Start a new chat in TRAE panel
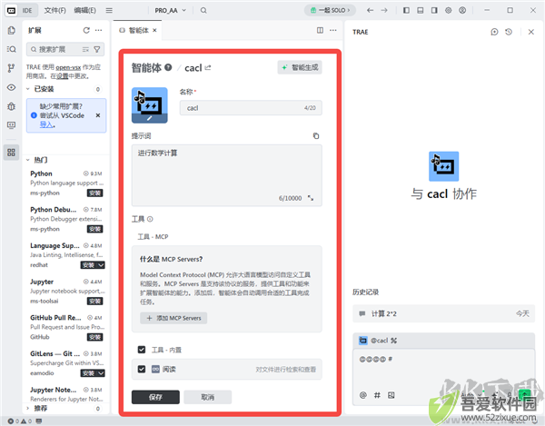Image resolution: width=545 pixels, height=426 pixels. tap(494, 32)
